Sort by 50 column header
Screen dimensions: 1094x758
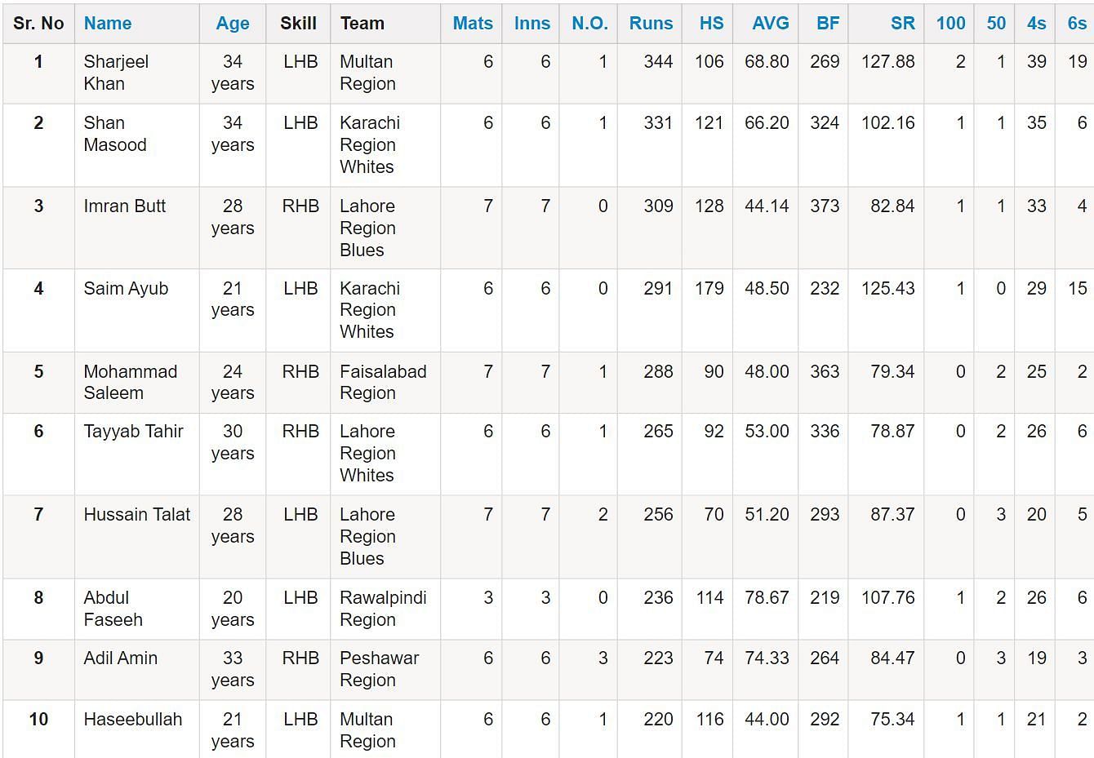tap(996, 24)
